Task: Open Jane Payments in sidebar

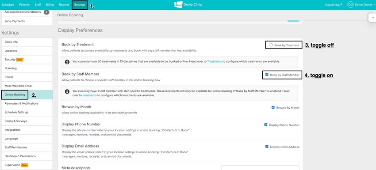Action: pyautogui.click(x=27, y=21)
